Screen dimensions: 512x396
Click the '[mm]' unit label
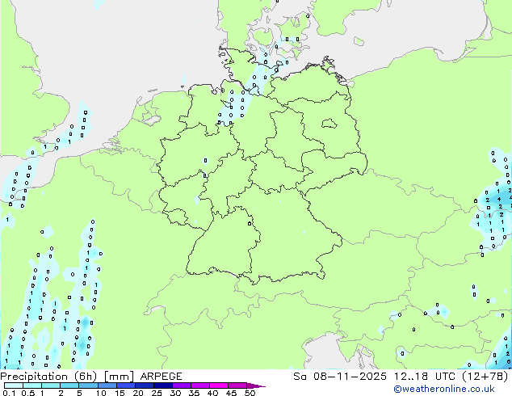coord(119,377)
